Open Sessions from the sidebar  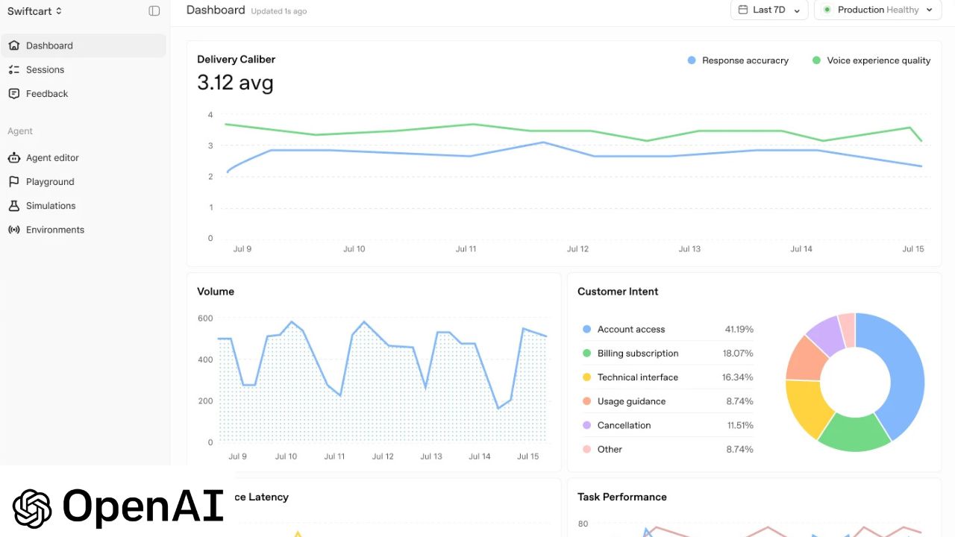(x=84, y=69)
